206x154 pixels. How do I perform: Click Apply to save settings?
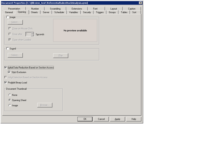(117, 119)
